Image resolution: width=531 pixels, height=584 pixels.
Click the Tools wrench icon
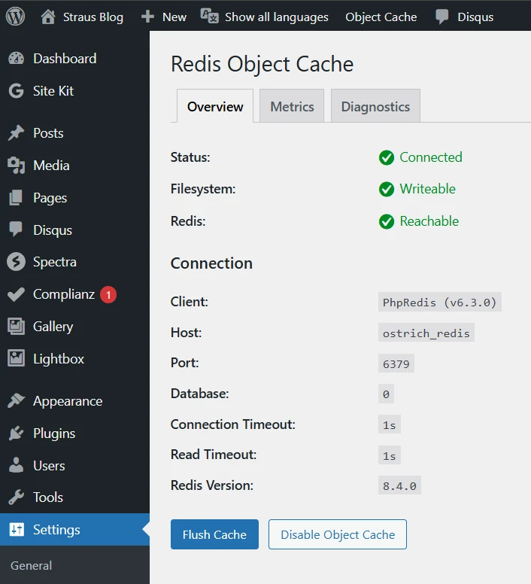(17, 497)
